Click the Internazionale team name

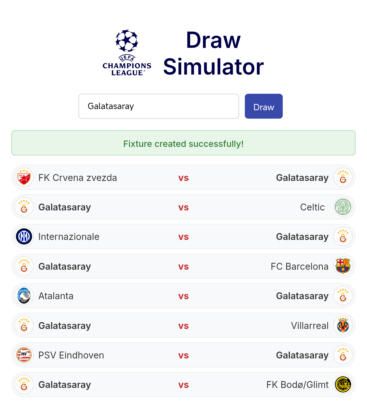[69, 237]
